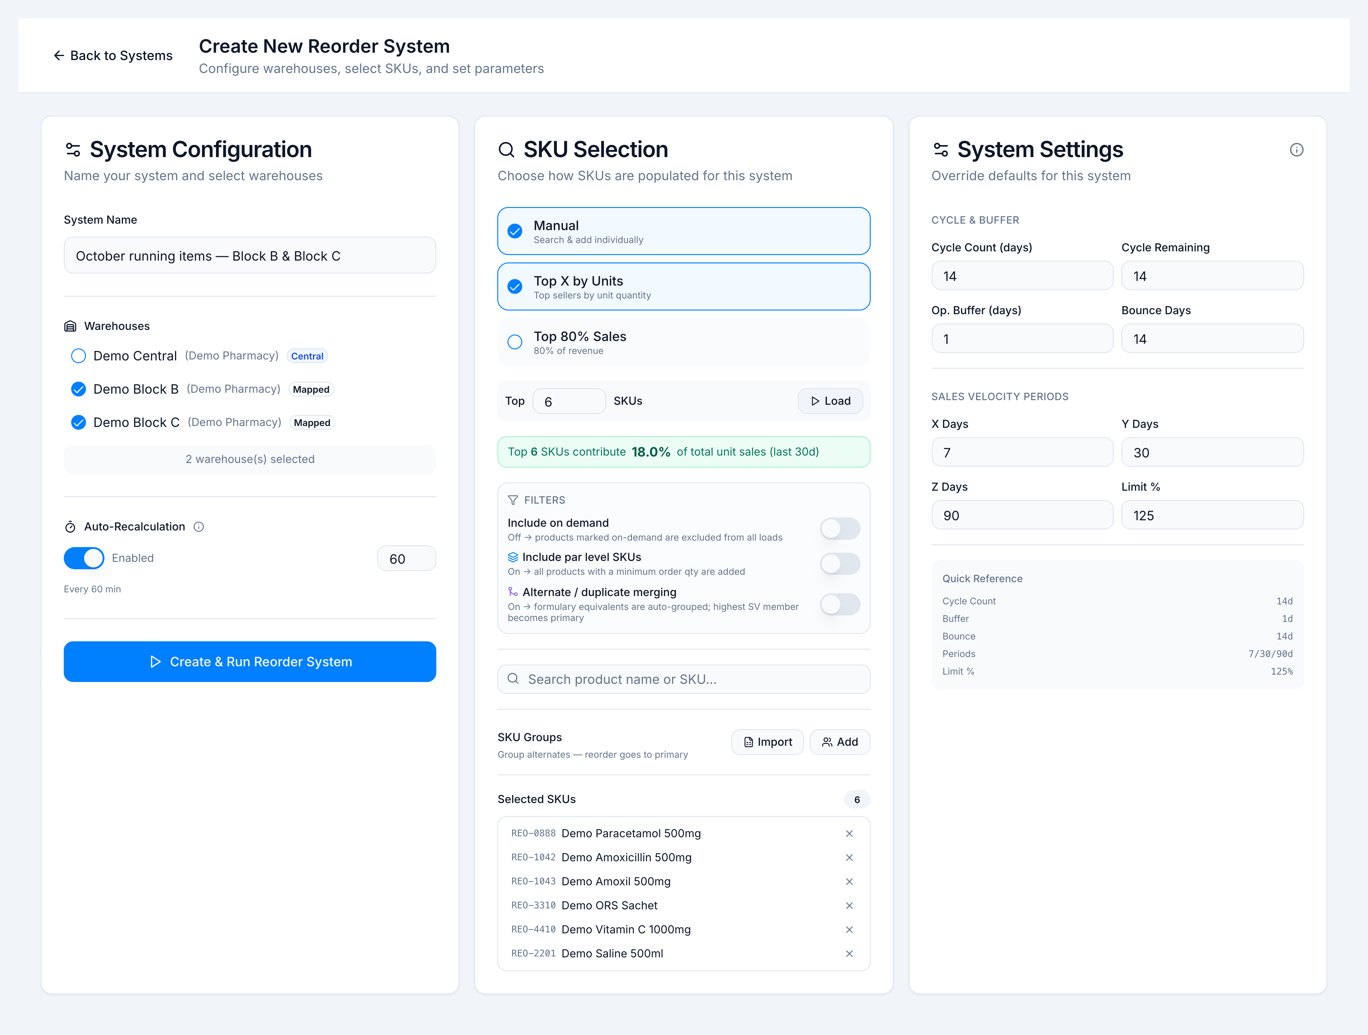This screenshot has width=1368, height=1035.
Task: Click the Auto-Recalculation info icon
Action: pos(198,527)
